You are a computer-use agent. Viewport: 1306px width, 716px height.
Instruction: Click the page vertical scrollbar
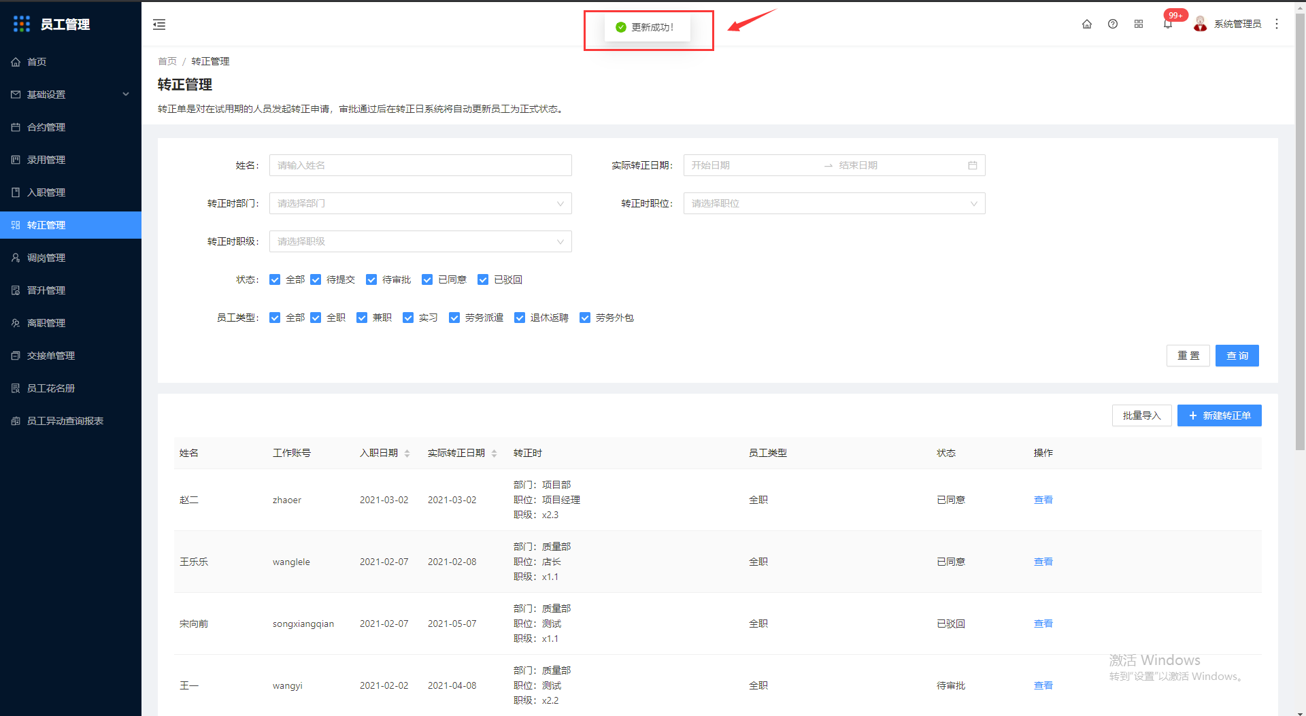pyautogui.click(x=1300, y=231)
